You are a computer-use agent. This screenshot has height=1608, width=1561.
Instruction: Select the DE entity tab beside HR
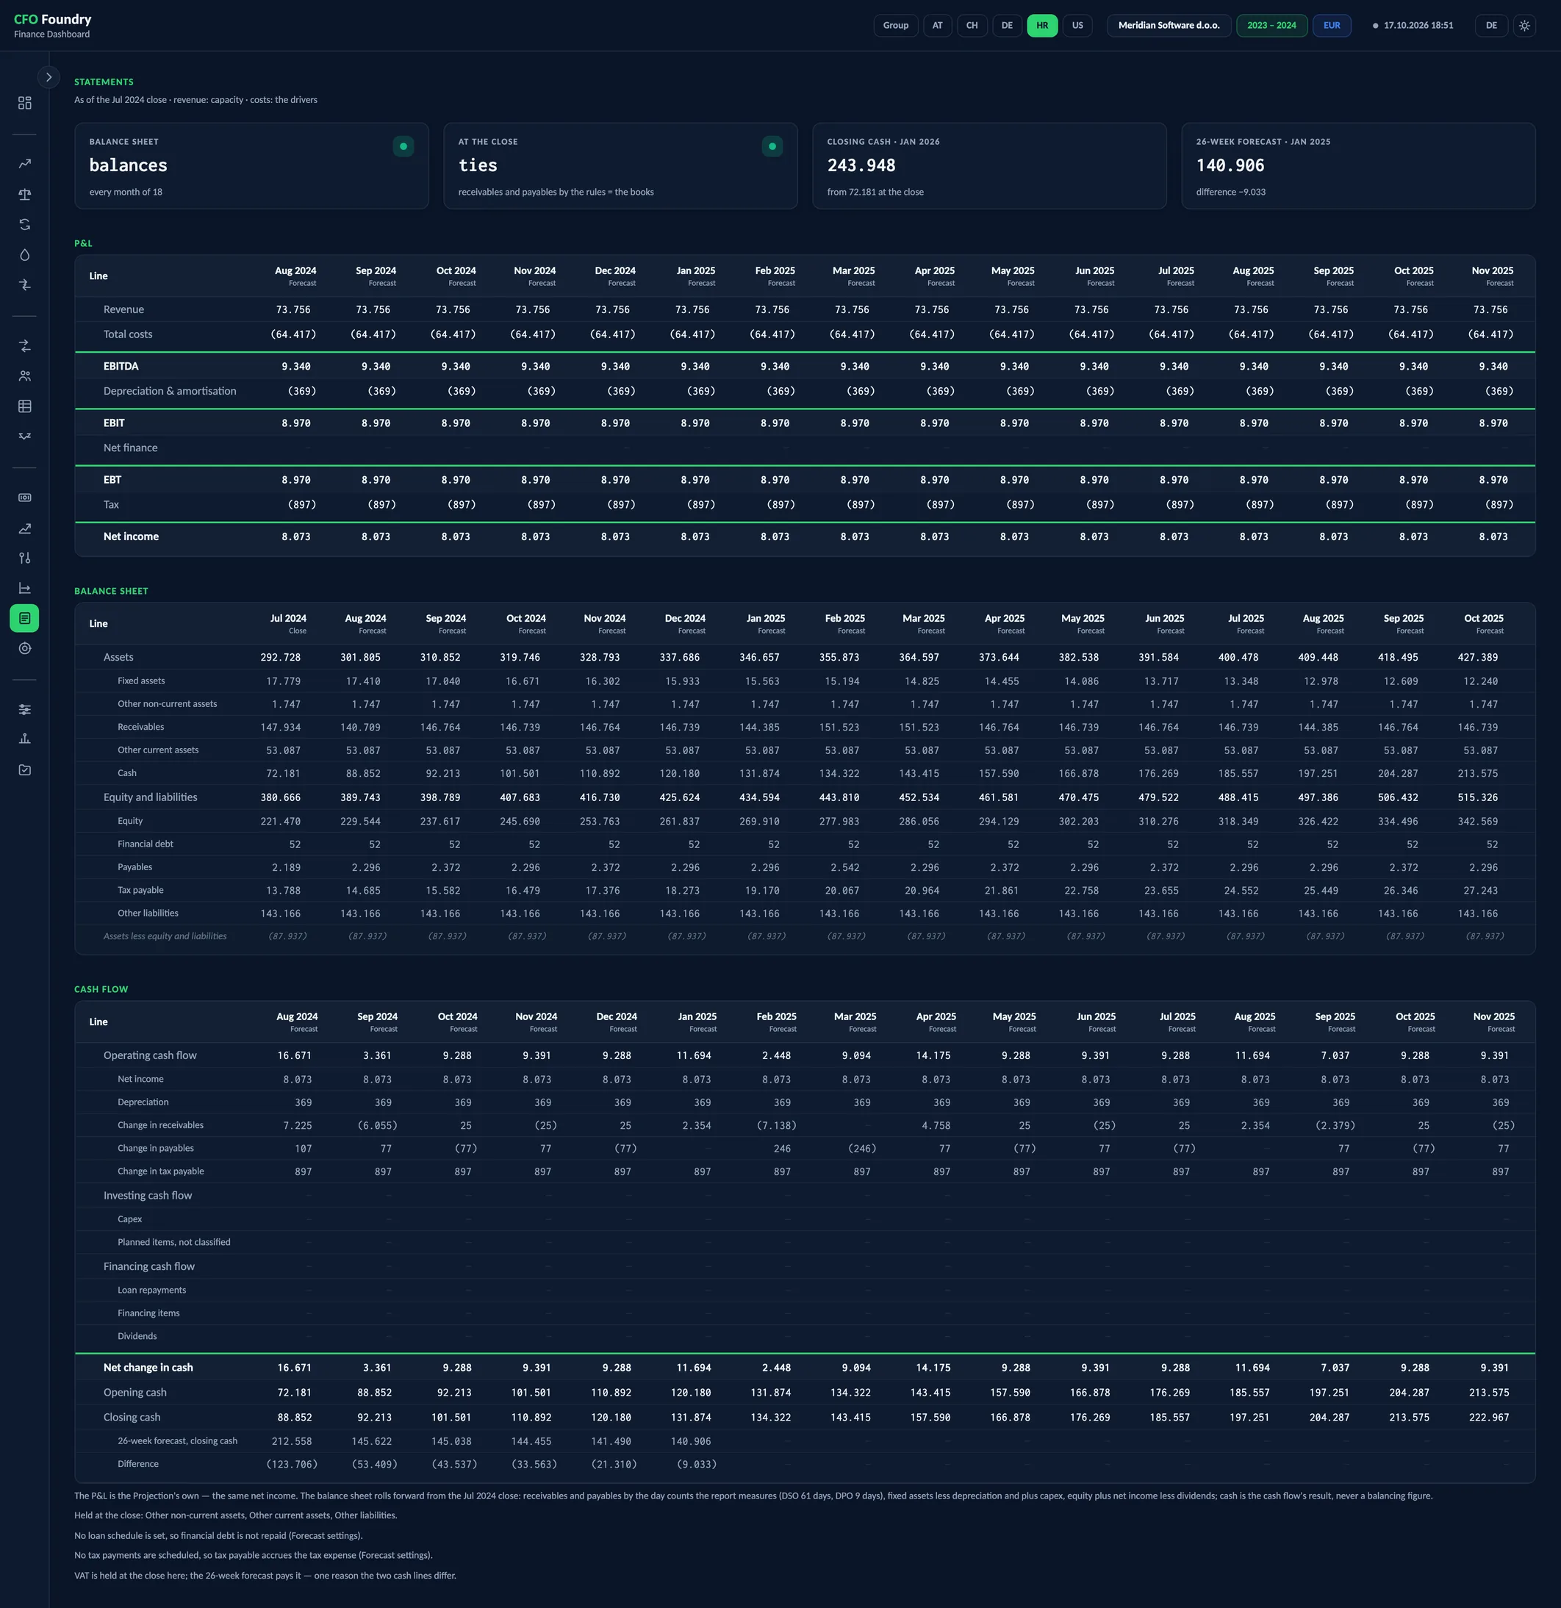pos(1008,26)
